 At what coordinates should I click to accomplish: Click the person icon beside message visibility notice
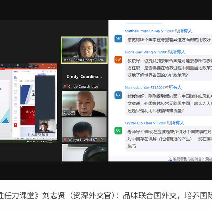coord(170,159)
